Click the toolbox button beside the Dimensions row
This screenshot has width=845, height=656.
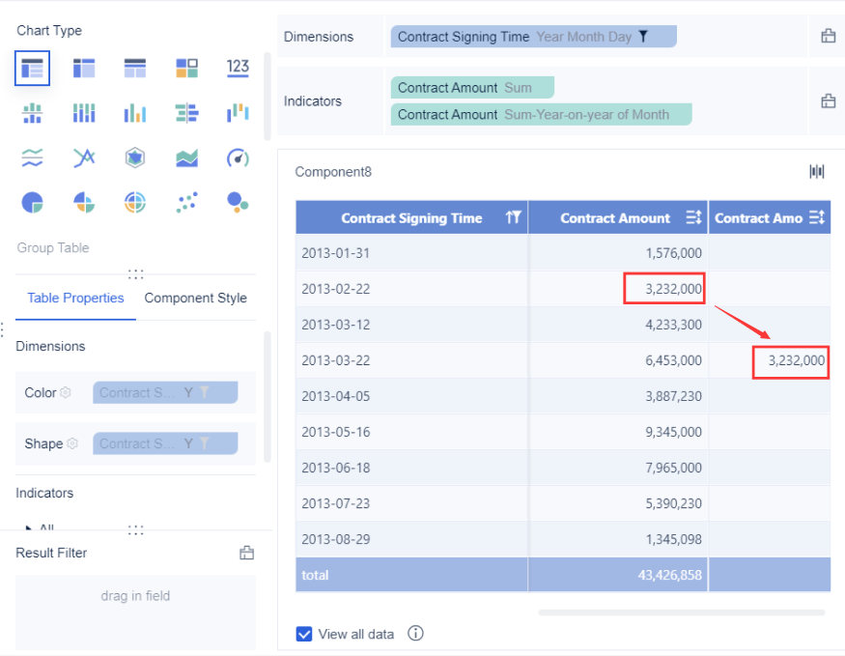pos(826,35)
